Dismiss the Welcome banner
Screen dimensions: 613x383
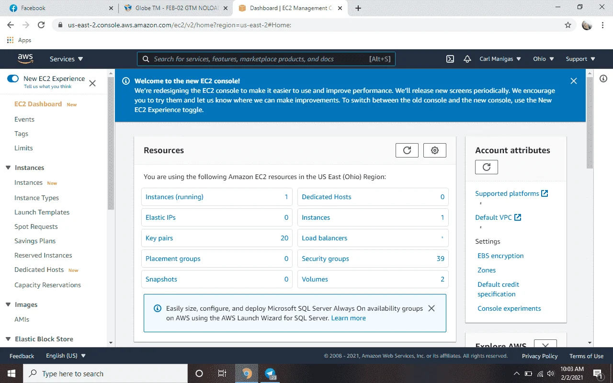tap(574, 81)
